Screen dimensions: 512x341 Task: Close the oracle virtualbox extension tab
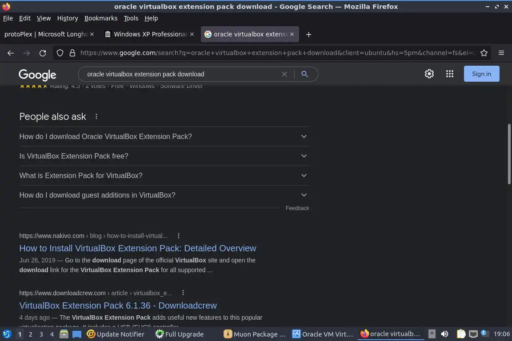pyautogui.click(x=292, y=34)
